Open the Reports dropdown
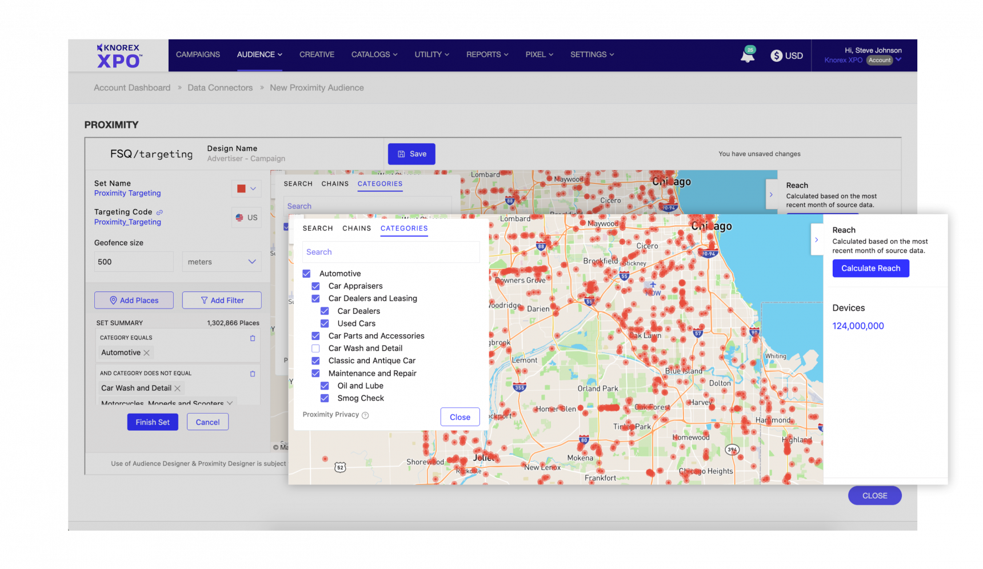This screenshot has height=569, width=983. point(487,55)
